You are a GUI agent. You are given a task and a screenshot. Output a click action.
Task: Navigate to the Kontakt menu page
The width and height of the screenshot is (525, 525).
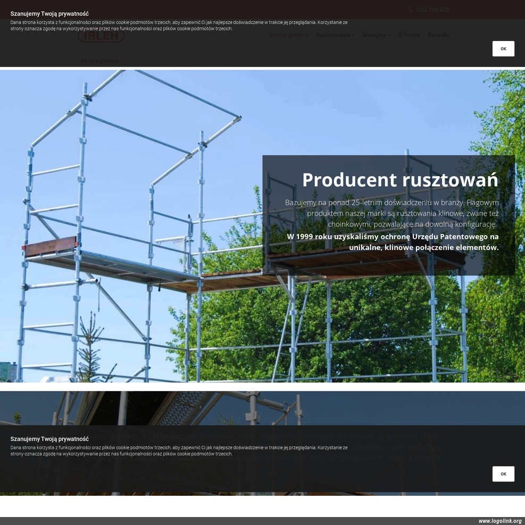click(438, 35)
